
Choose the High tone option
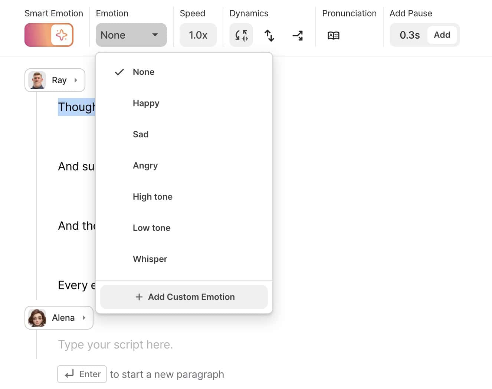click(184, 197)
